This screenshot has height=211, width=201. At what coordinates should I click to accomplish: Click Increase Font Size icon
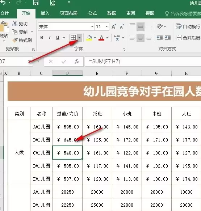(x=114, y=26)
